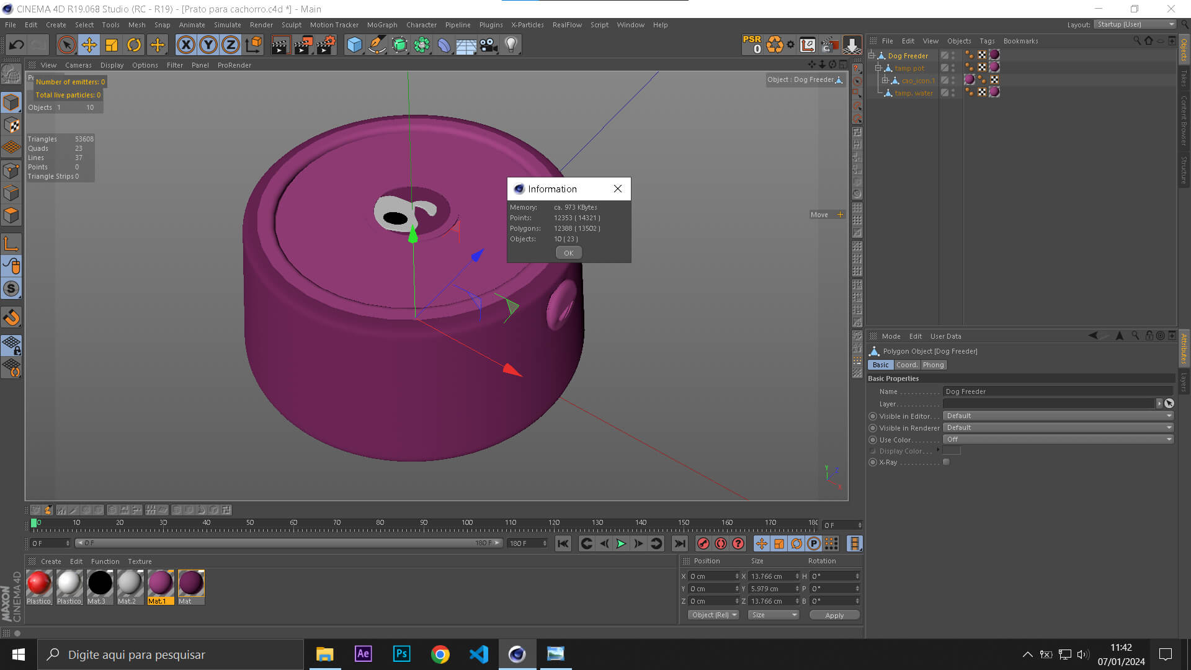Expand the cao_icon.1 tree item
The height and width of the screenshot is (670, 1191).
tap(885, 81)
